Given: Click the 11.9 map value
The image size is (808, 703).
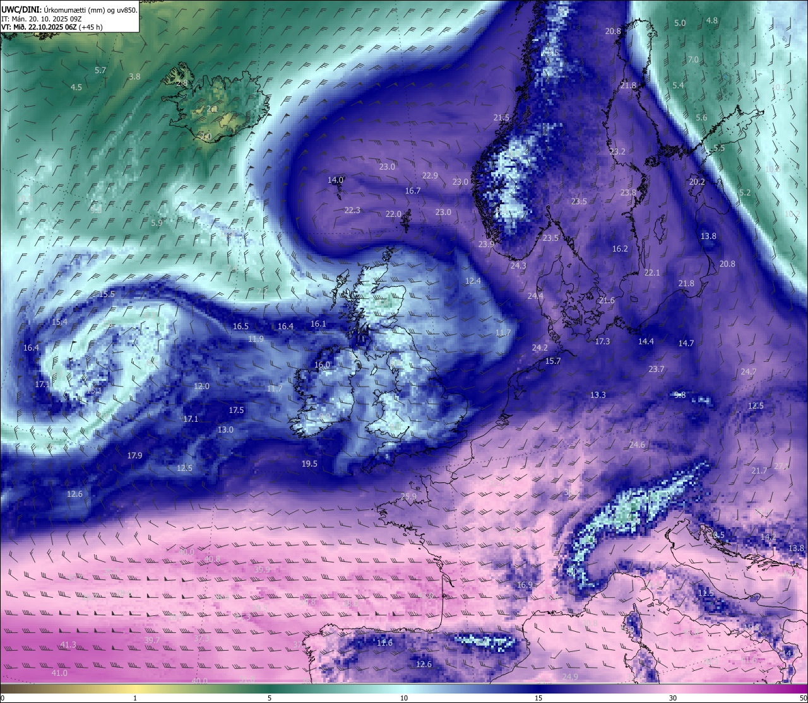Looking at the screenshot, I should [256, 339].
